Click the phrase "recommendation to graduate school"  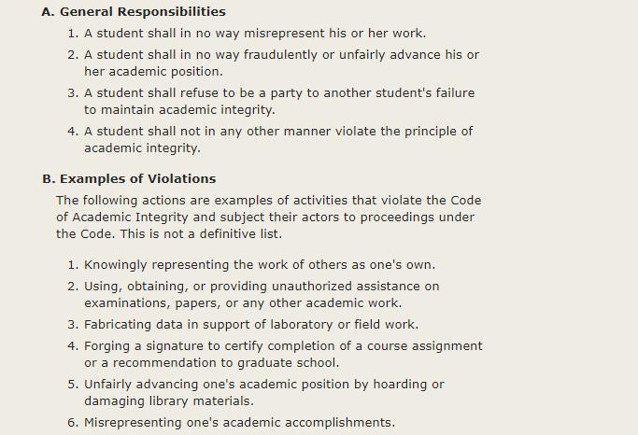point(219,363)
